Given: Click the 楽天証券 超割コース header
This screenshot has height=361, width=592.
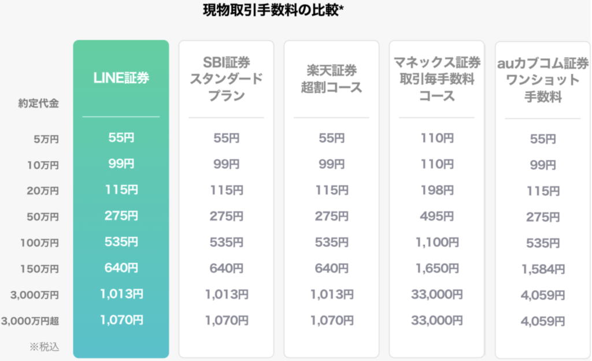Looking at the screenshot, I should point(331,79).
